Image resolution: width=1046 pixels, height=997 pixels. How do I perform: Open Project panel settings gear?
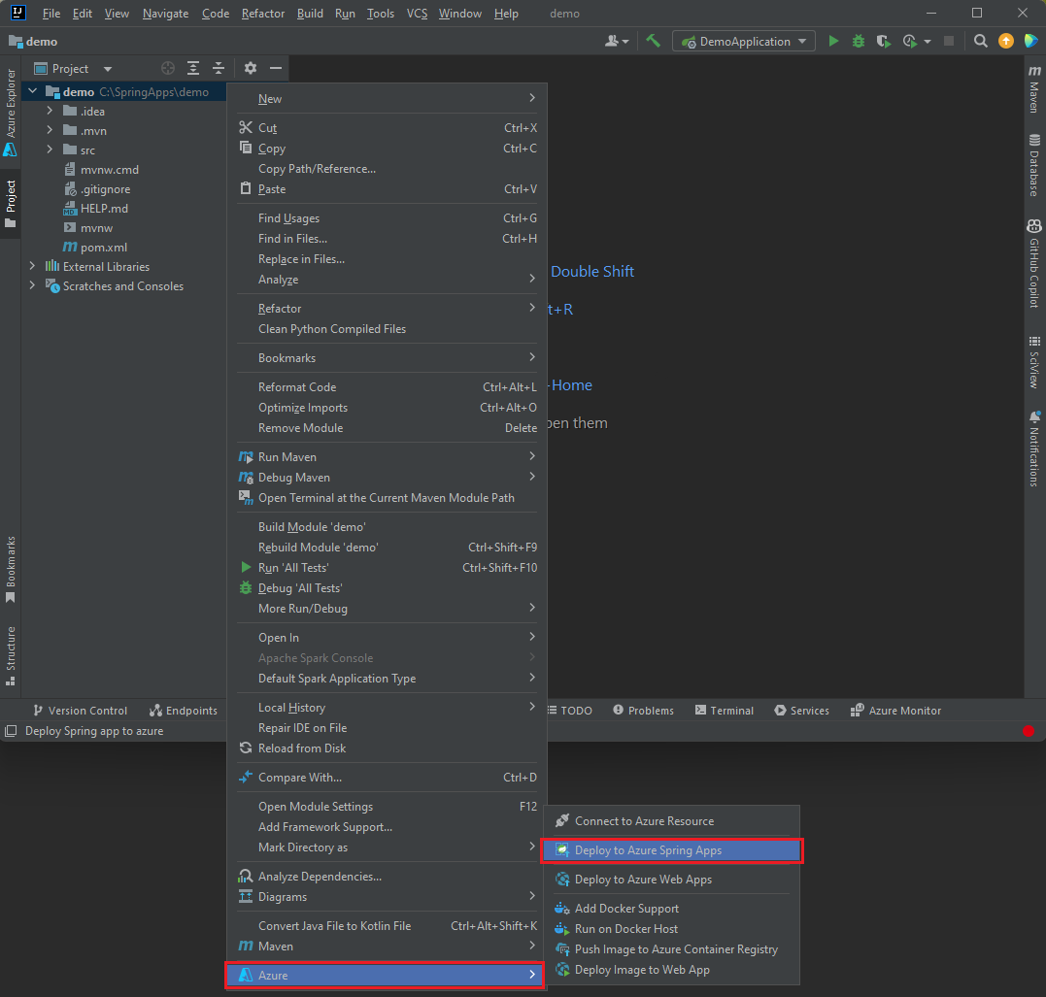pyautogui.click(x=251, y=68)
